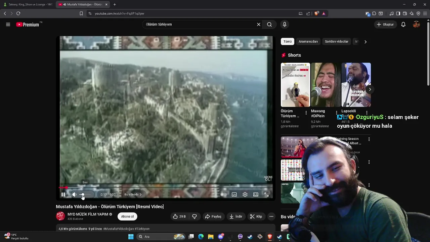
Task: Open options for 'Training Season' video
Action: (369, 139)
